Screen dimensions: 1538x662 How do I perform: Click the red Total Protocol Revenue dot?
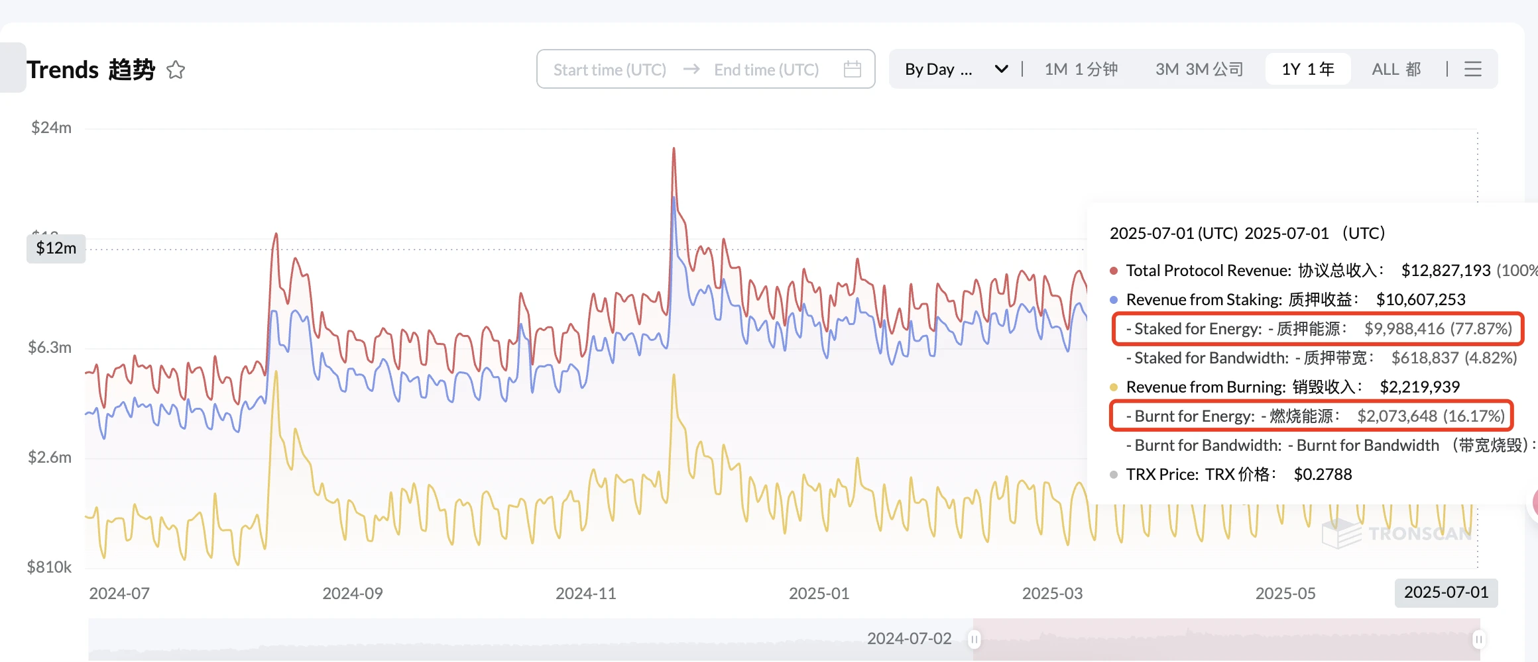(1114, 271)
